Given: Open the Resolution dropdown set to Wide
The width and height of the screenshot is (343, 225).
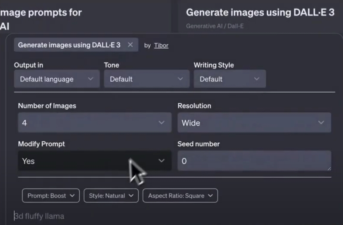Looking at the screenshot, I should pyautogui.click(x=254, y=123).
